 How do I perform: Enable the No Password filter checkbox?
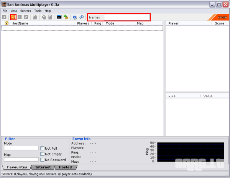[x=42, y=160]
